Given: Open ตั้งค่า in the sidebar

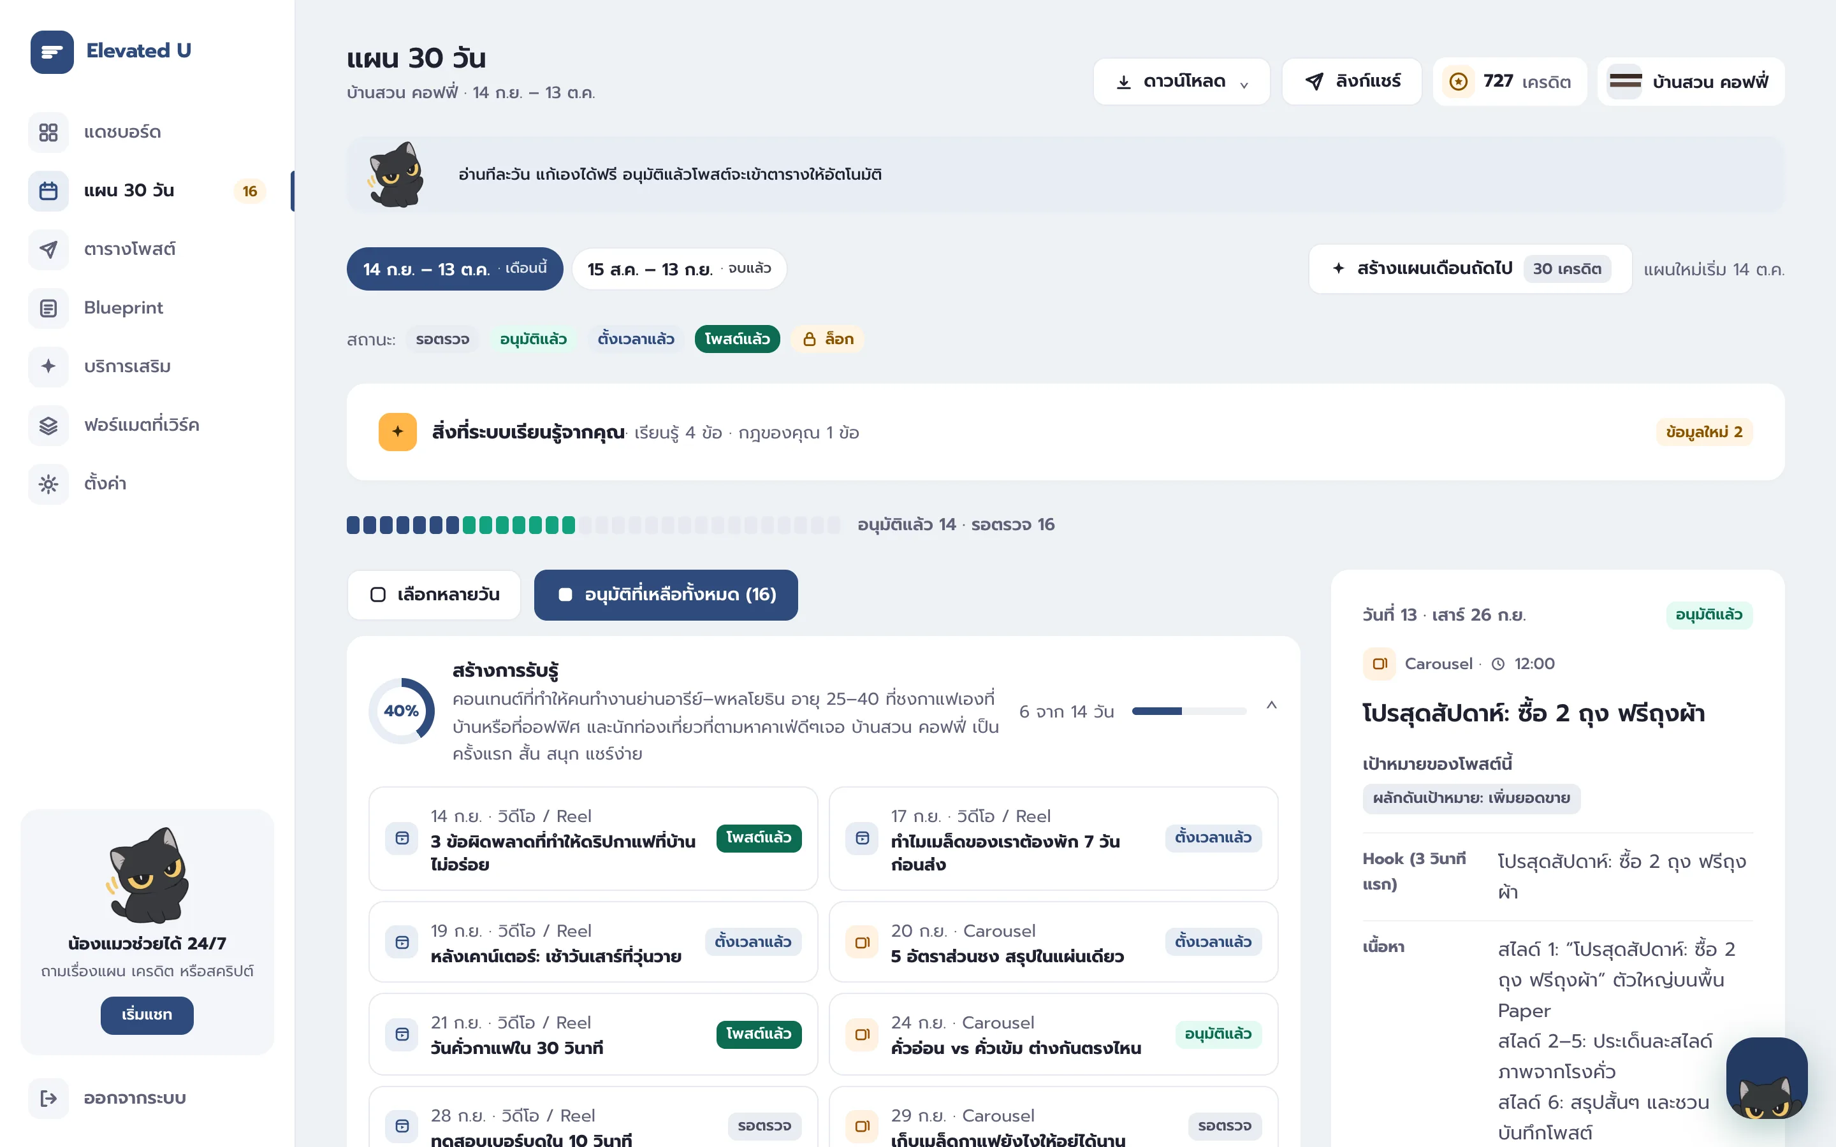Looking at the screenshot, I should 147,484.
